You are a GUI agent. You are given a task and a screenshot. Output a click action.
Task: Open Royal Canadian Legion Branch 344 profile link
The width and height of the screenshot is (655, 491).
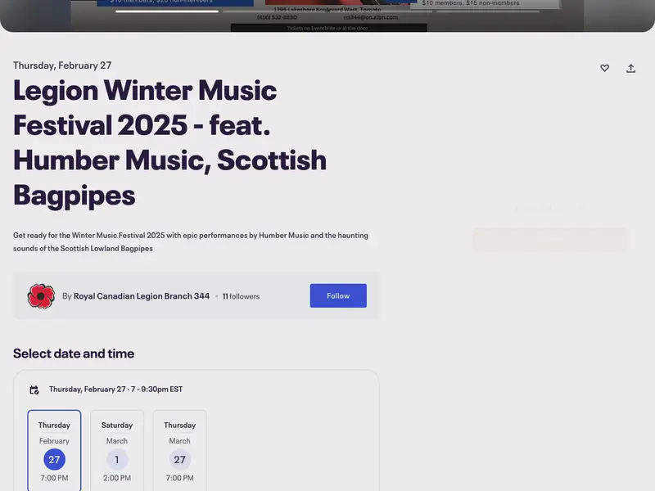[142, 296]
